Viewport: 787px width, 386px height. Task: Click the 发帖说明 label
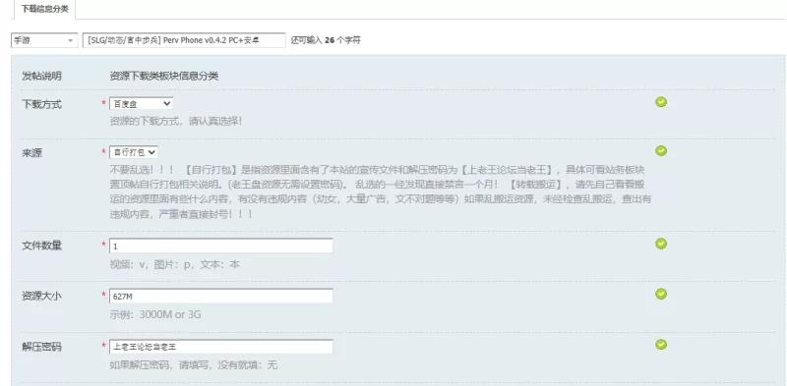(x=41, y=77)
